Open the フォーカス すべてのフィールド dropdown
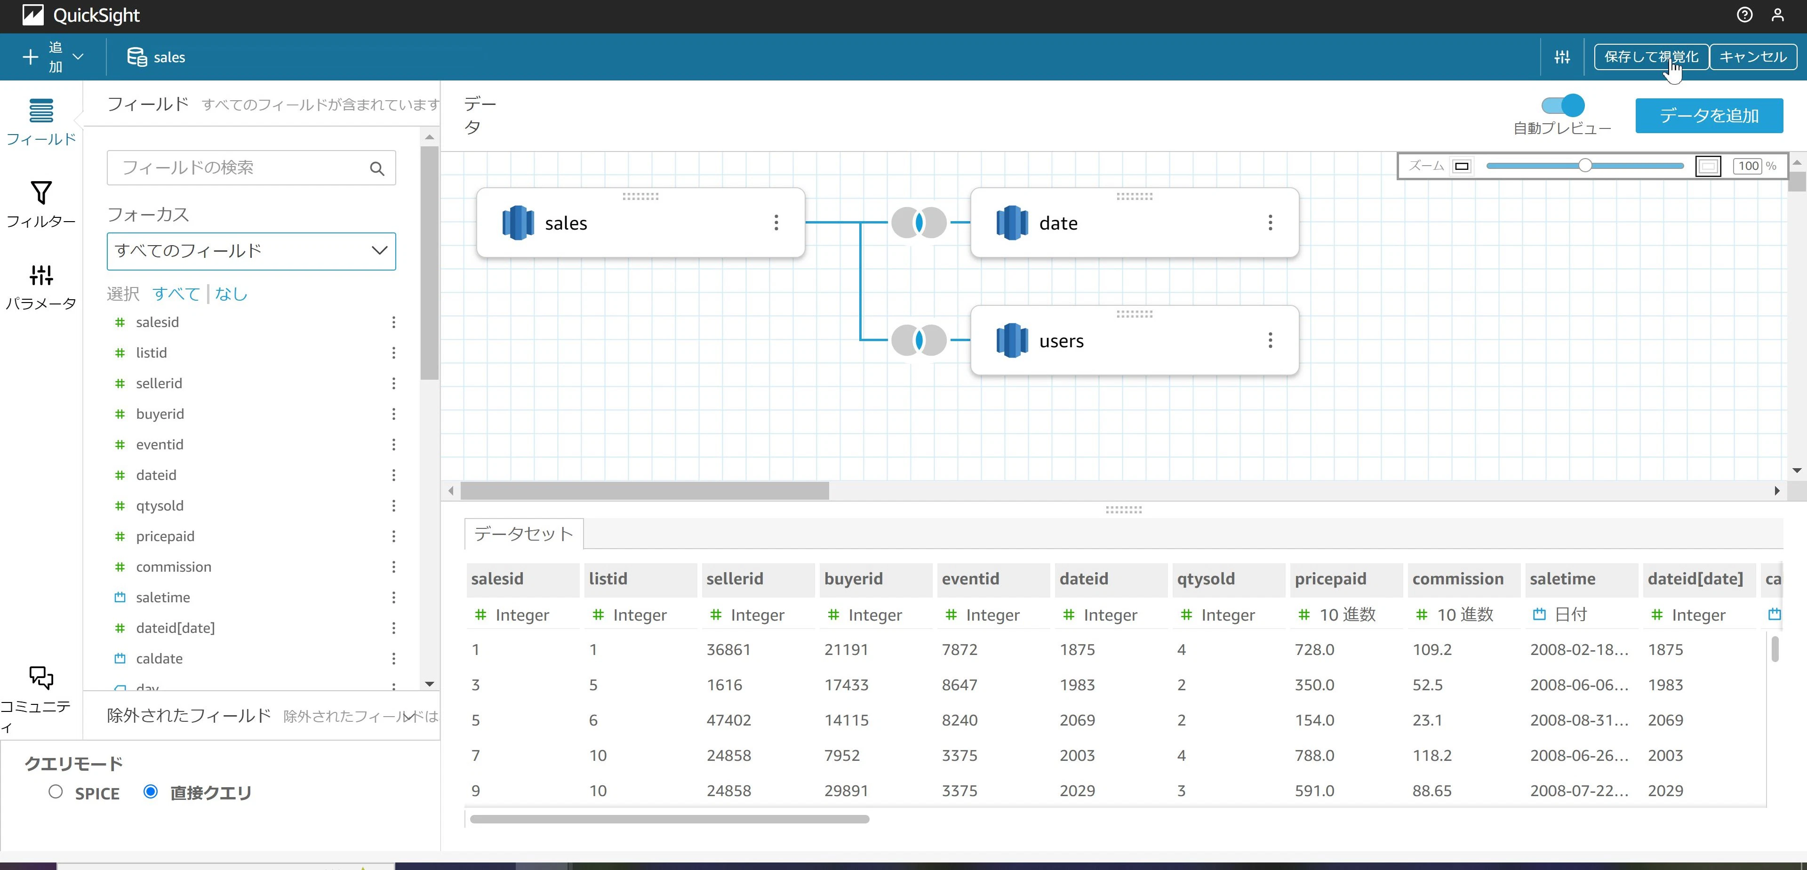This screenshot has width=1807, height=870. [251, 251]
